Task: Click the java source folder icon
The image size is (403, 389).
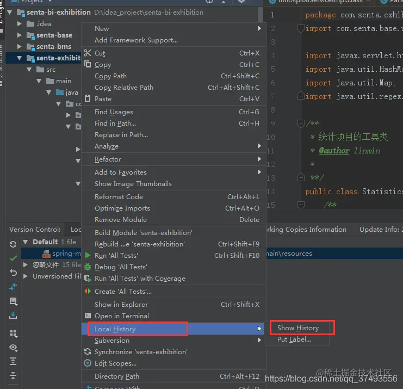Action: click(x=60, y=92)
